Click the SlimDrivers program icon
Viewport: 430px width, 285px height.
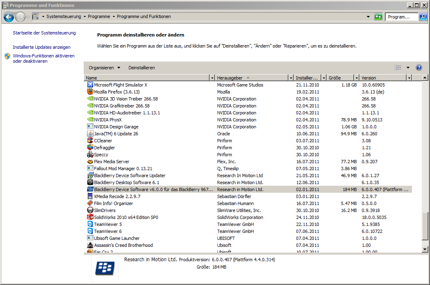(x=90, y=210)
